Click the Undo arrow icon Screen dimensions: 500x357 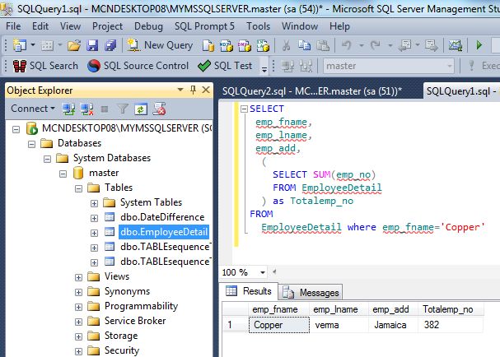347,45
